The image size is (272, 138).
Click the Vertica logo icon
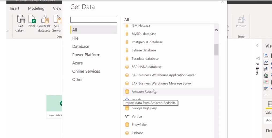pos(127,116)
